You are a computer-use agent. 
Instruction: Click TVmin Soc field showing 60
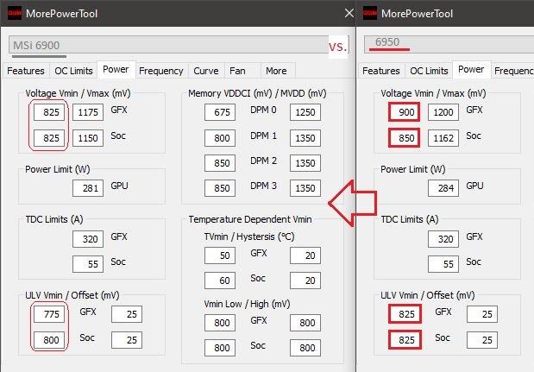click(x=220, y=281)
